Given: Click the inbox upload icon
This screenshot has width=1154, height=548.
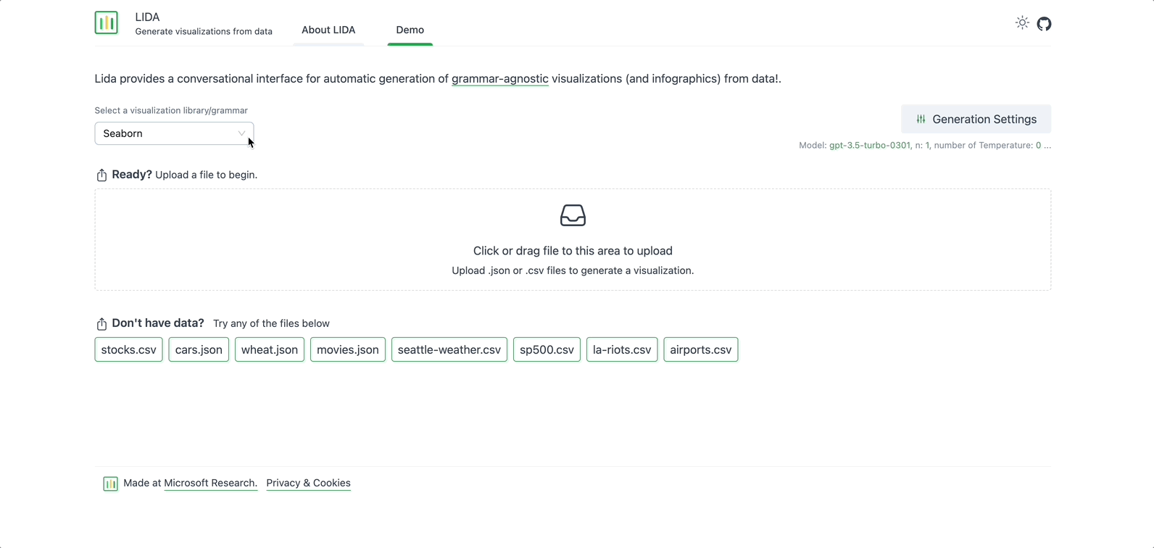Looking at the screenshot, I should 573,215.
